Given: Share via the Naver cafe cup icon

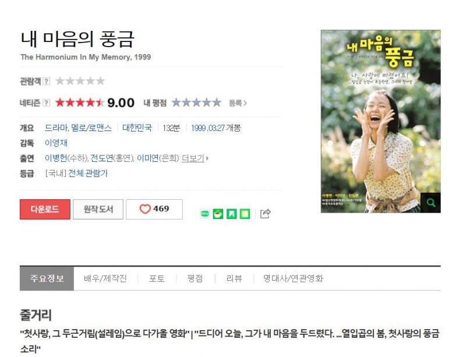Looking at the screenshot, I should 218,214.
